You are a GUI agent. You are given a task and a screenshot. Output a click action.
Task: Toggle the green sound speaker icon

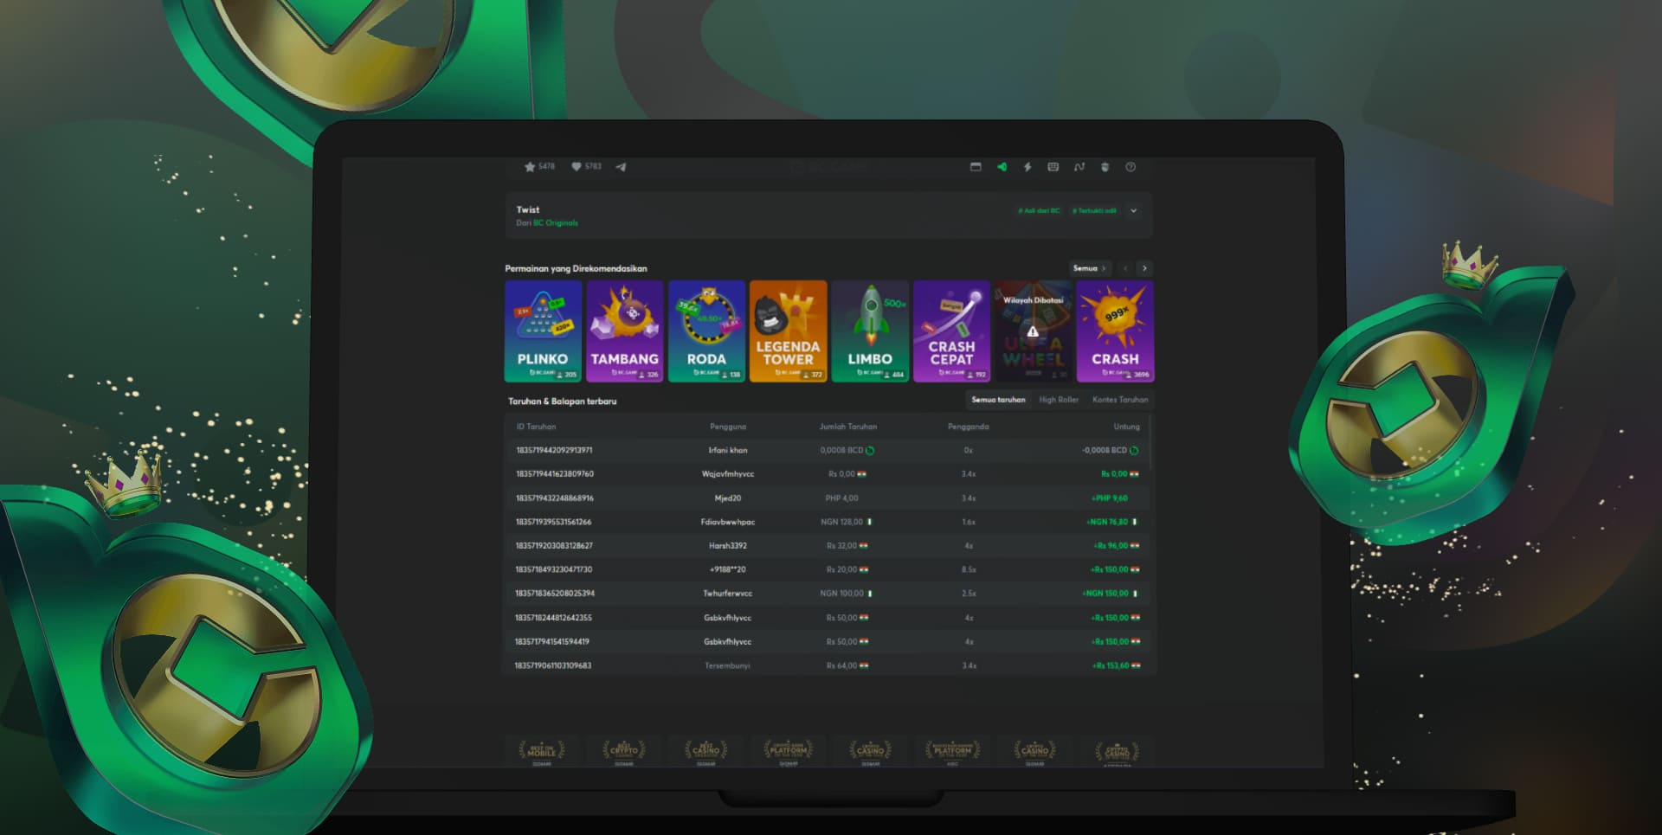click(x=1002, y=167)
